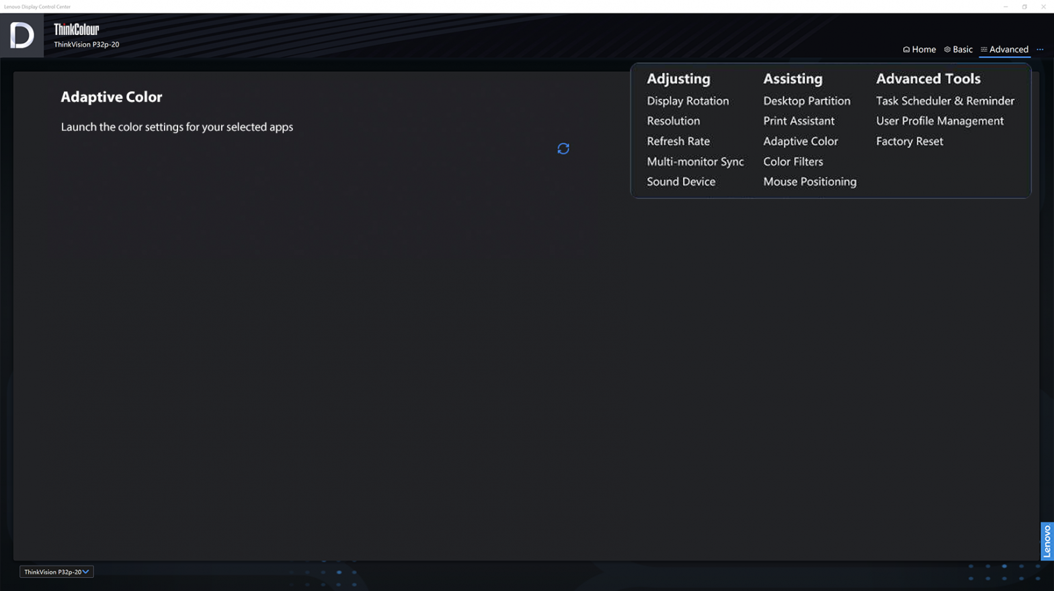Screen dimensions: 1054x591
Task: Click the Advanced Tools section heading
Action: tap(928, 79)
